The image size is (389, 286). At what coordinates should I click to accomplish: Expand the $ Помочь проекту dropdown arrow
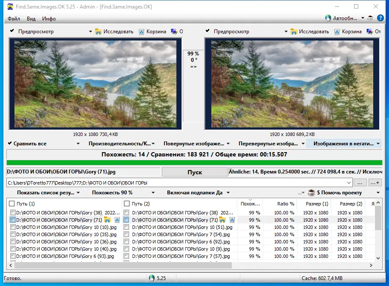(378, 193)
